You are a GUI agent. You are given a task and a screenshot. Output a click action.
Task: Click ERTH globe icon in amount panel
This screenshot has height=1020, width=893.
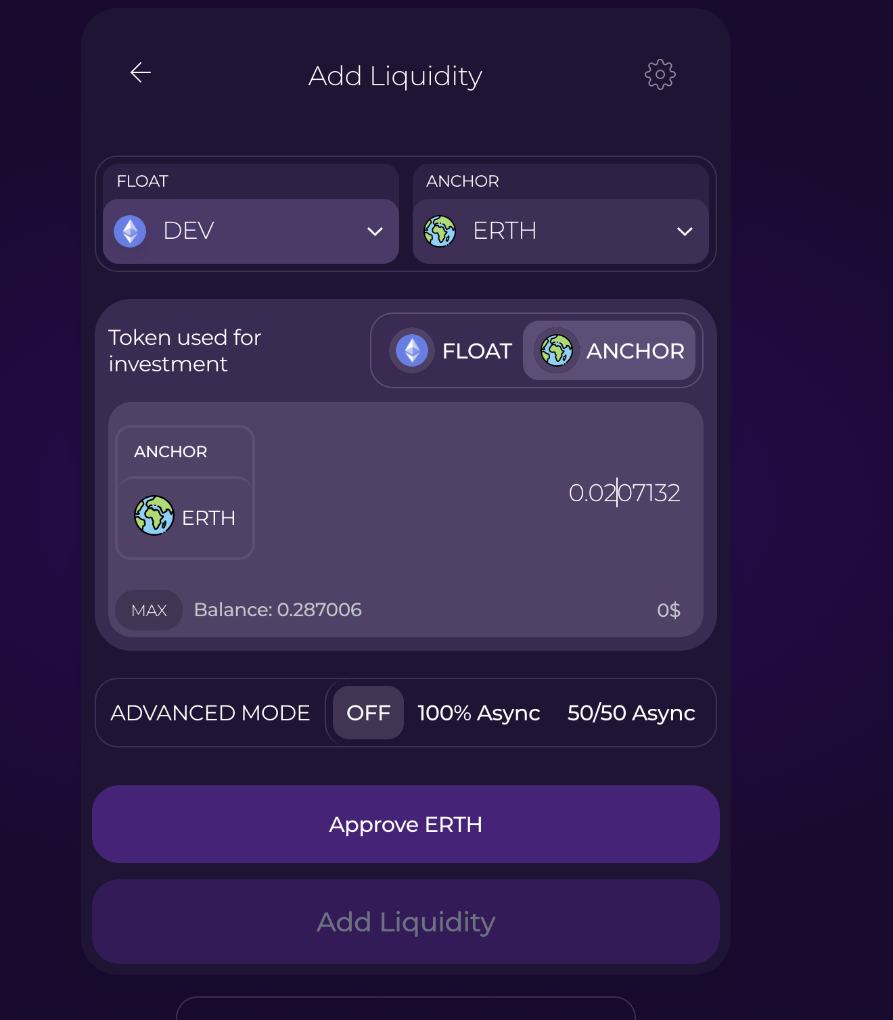coord(154,516)
